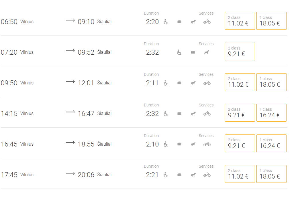Click luggage icon on 07:20 train
304x204 pixels.
coord(193,52)
